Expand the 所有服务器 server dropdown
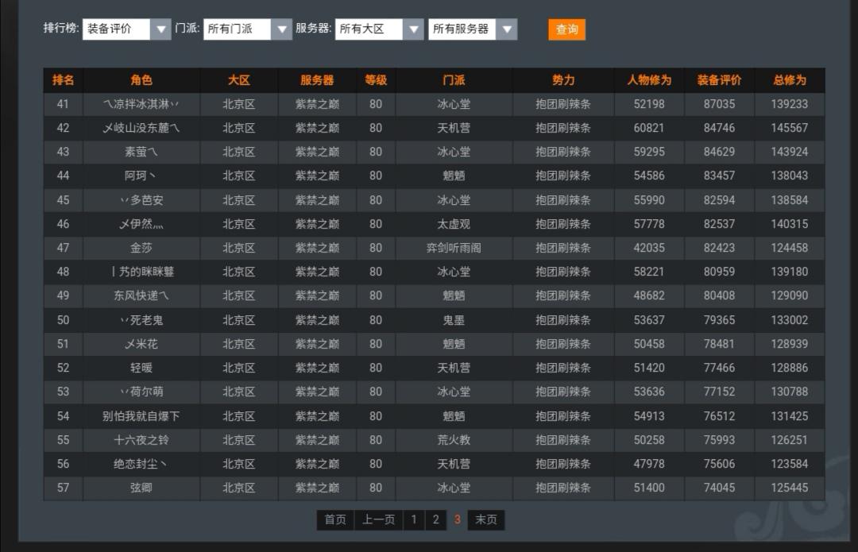 473,29
